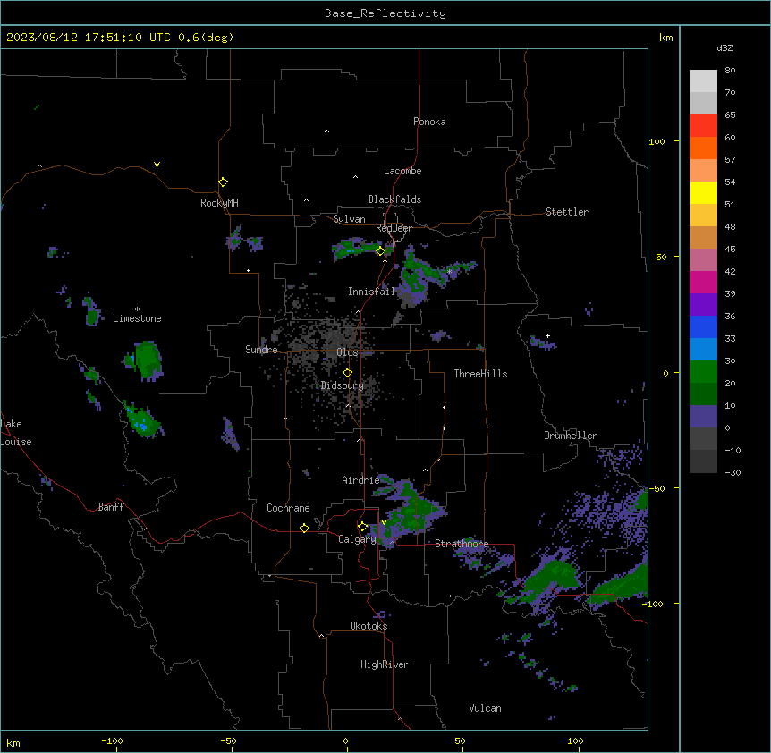Pick the light blue 30-33 dBZ swatch
This screenshot has width=771, height=753.
(x=703, y=350)
